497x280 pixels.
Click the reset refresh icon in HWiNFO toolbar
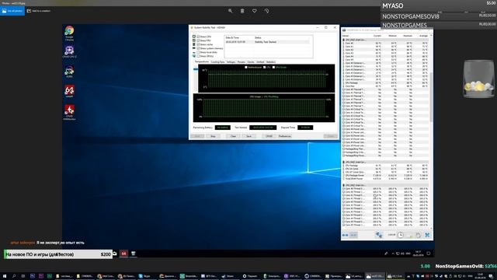coord(418,235)
